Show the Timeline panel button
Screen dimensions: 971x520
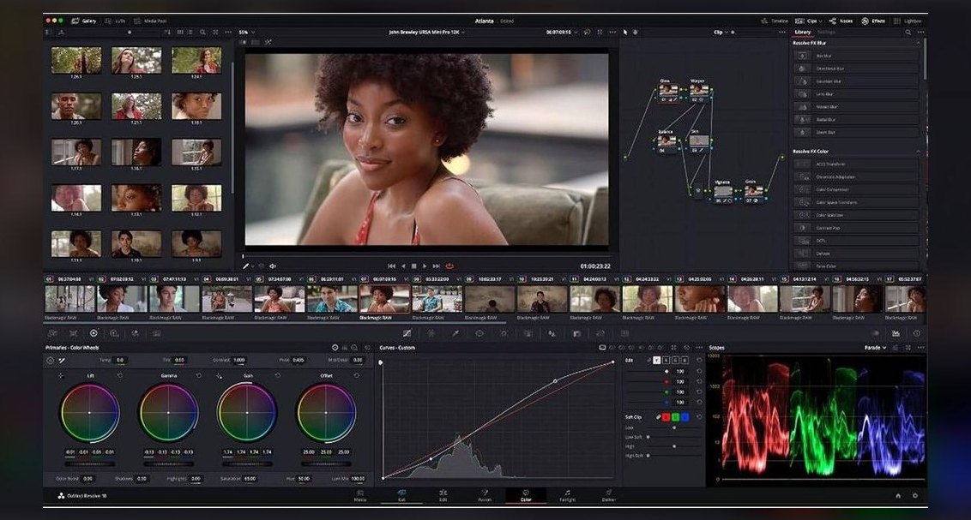(x=775, y=21)
